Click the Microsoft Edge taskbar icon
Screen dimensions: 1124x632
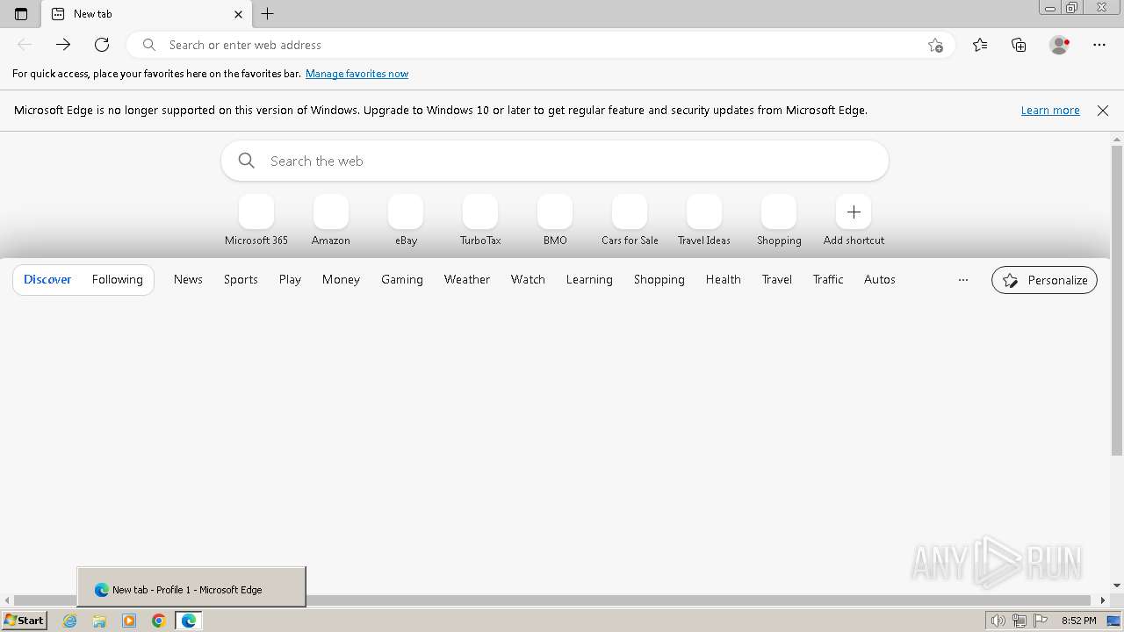189,621
